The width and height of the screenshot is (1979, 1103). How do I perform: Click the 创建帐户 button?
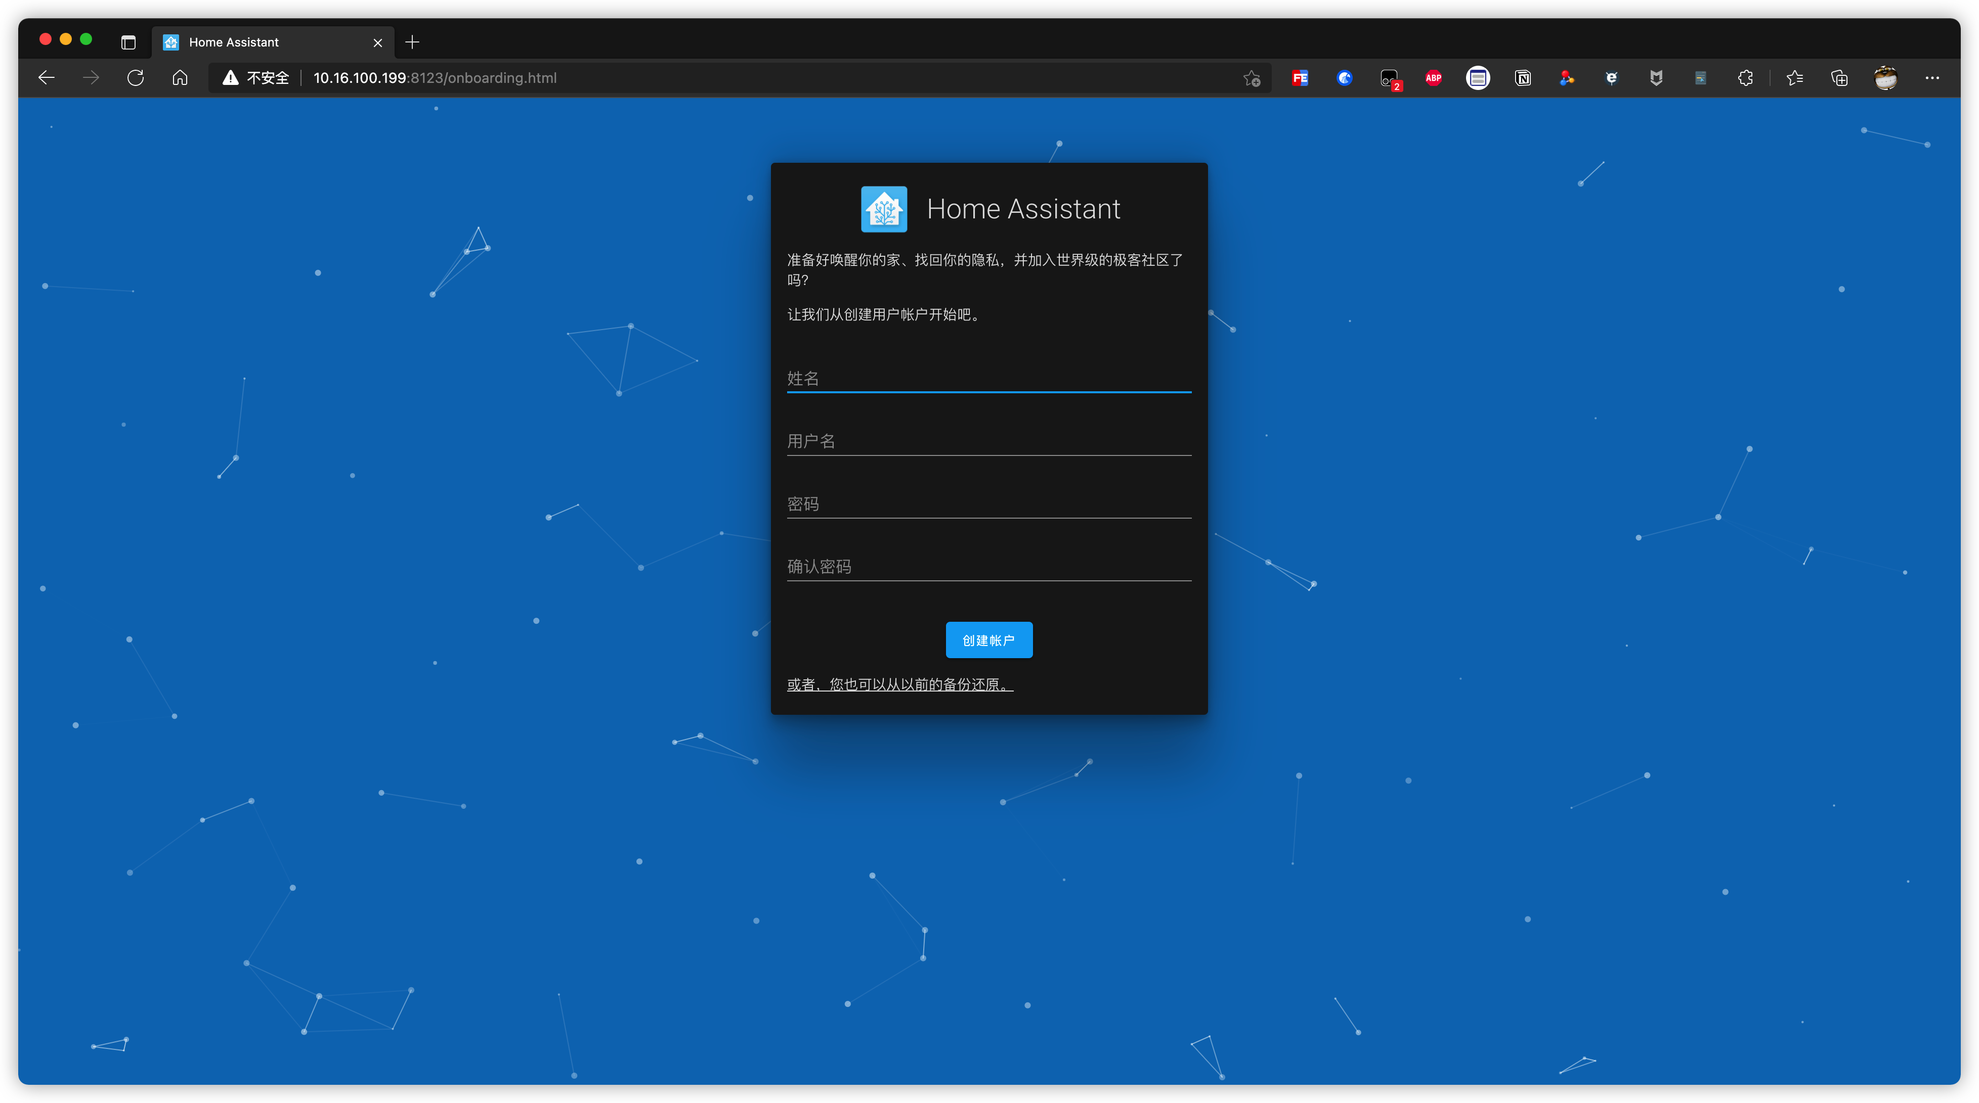988,639
